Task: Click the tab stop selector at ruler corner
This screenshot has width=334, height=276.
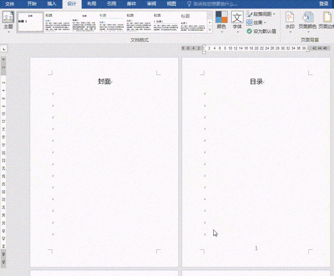Action: pos(4,49)
